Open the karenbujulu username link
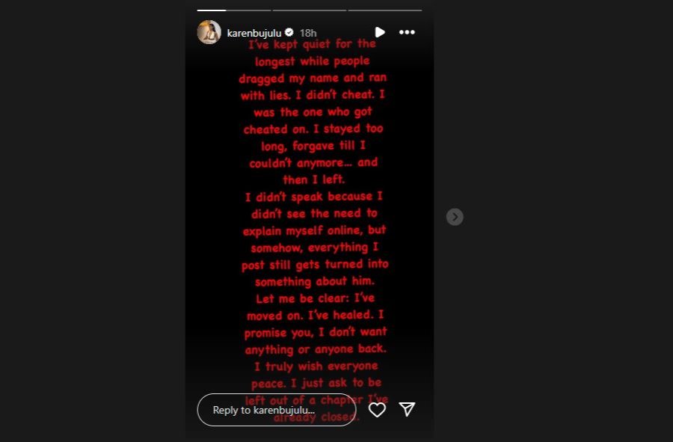Screen dimensions: 673x442 coord(254,33)
